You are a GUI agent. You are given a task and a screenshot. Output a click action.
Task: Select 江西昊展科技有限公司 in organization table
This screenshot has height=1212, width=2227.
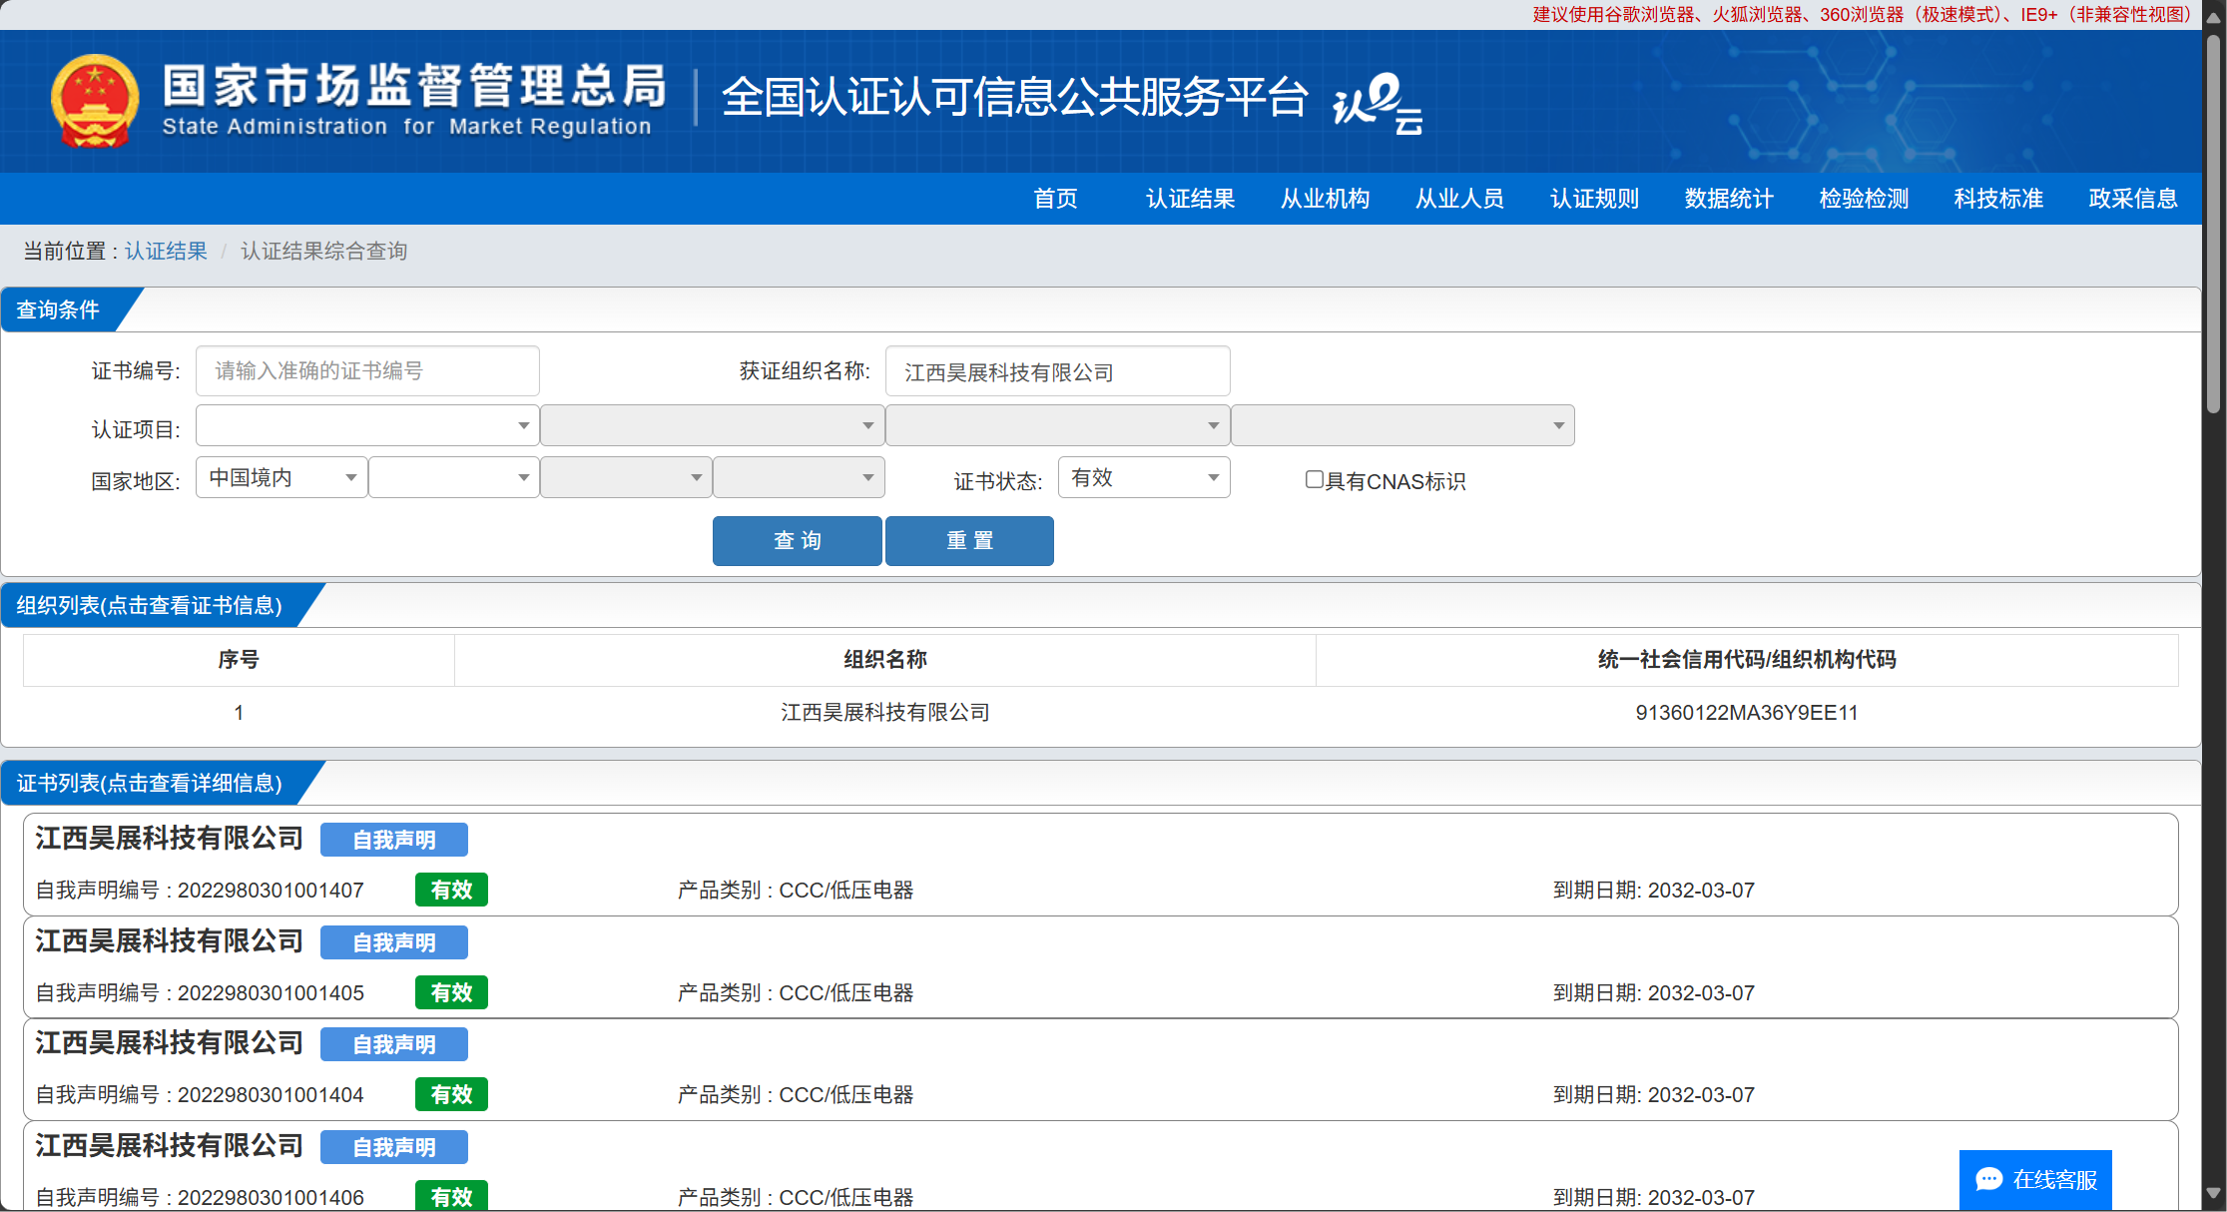tap(884, 712)
